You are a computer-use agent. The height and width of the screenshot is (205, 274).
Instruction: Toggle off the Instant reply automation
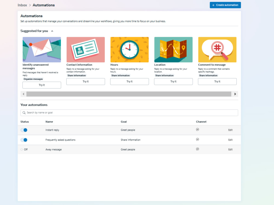click(x=24, y=130)
